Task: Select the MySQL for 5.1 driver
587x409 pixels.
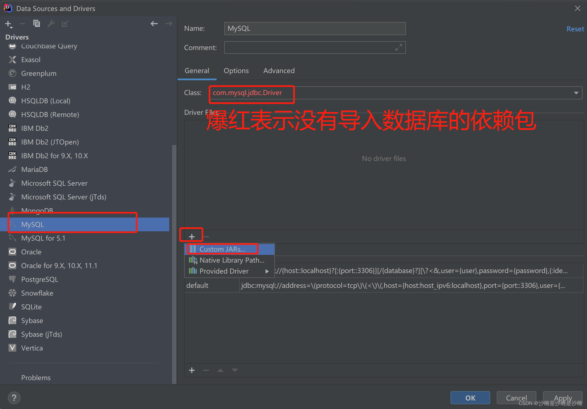Action: tap(85, 238)
